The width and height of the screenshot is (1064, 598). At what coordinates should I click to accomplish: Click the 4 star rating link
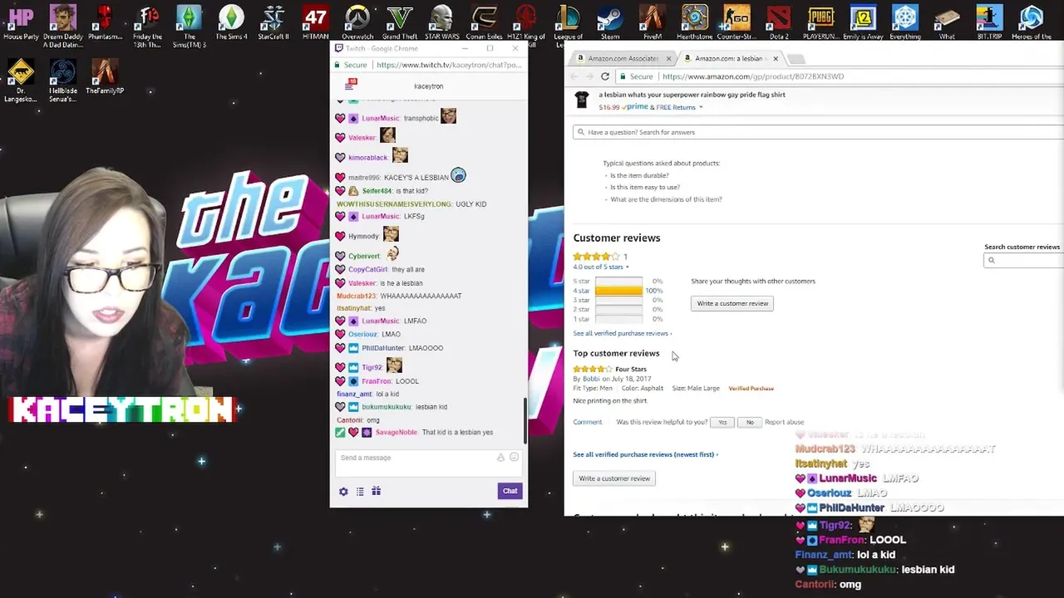point(581,291)
